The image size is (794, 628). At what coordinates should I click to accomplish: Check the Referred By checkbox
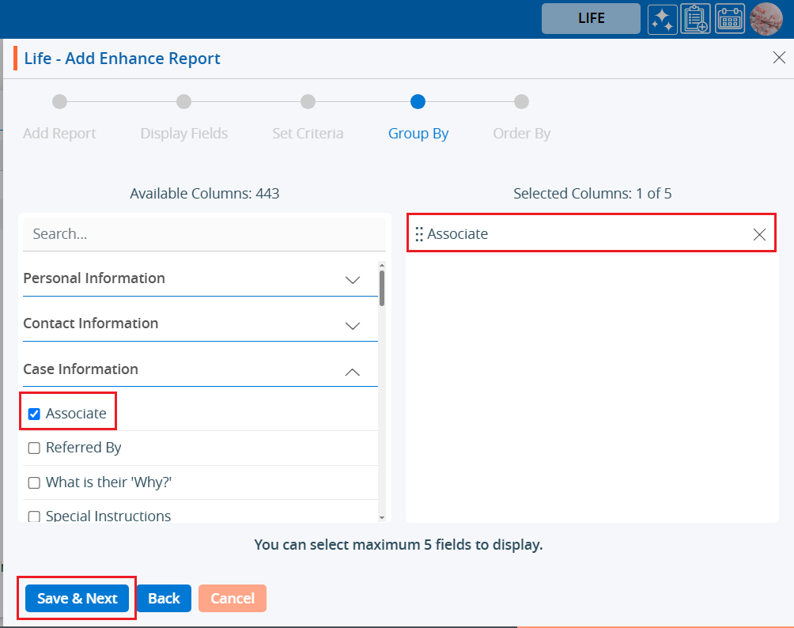(34, 448)
